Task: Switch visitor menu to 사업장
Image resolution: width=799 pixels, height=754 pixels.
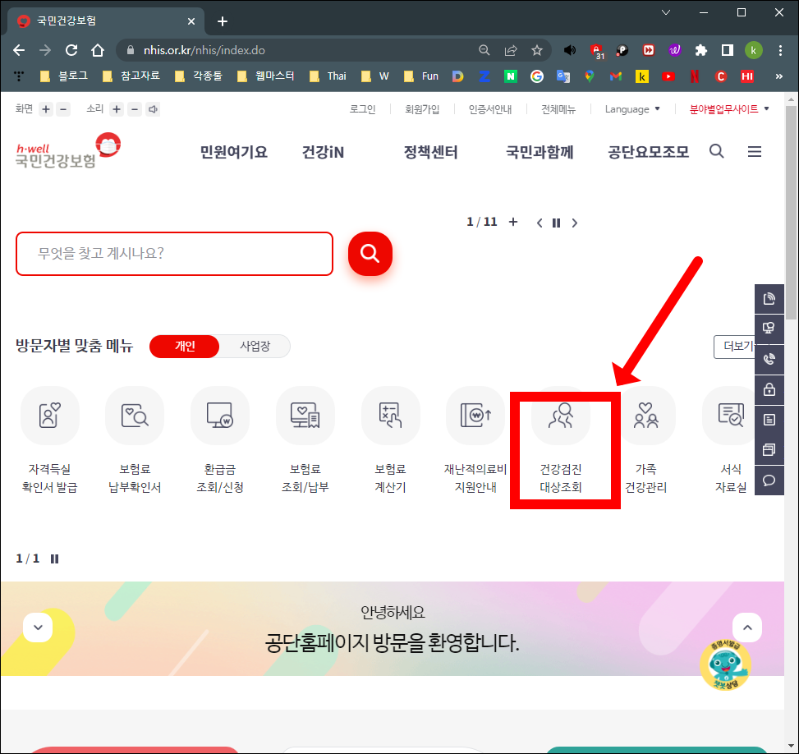Action: tap(255, 346)
